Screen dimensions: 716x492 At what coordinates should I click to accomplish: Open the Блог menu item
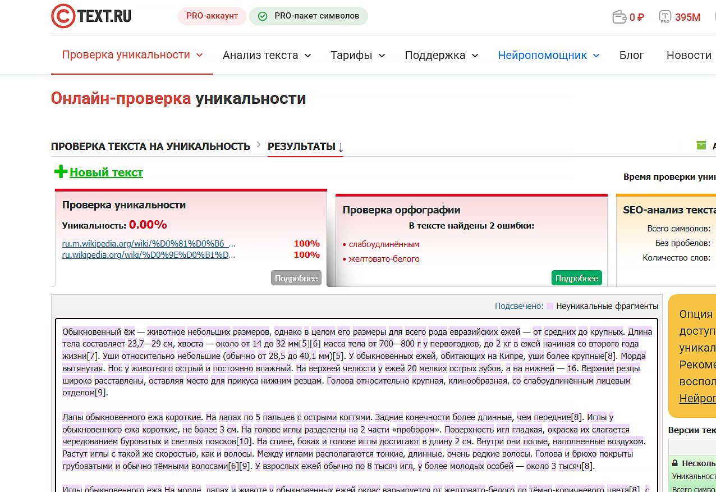[x=631, y=55]
